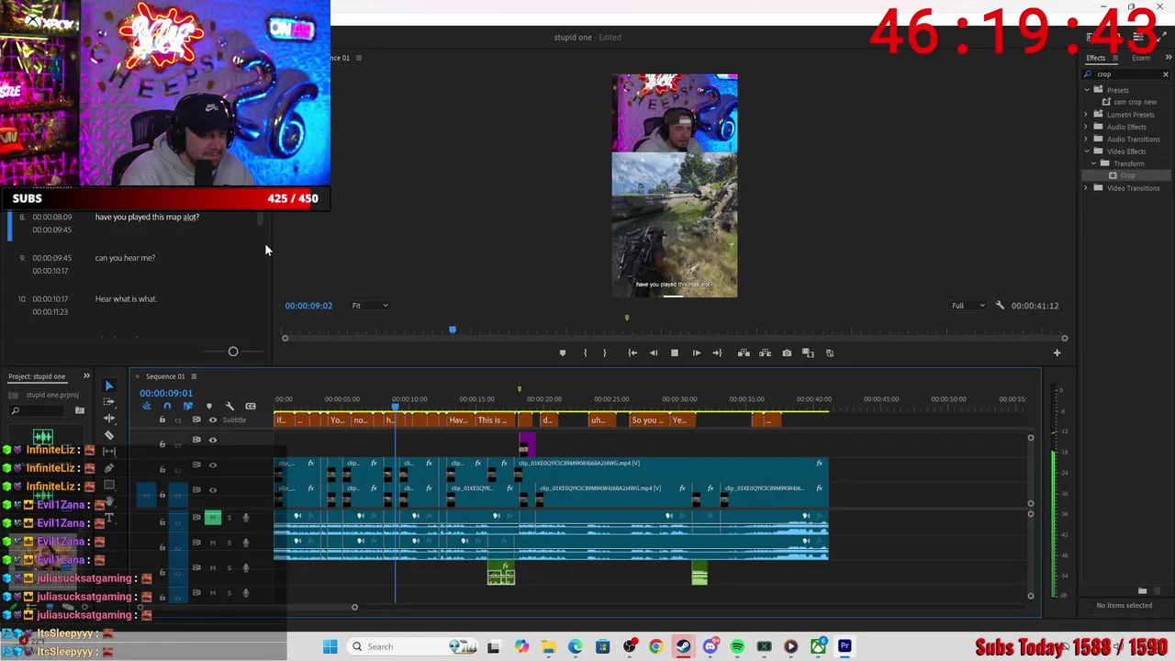Select the Razor tool
Viewport: 1175px width, 661px height.
[x=108, y=435]
